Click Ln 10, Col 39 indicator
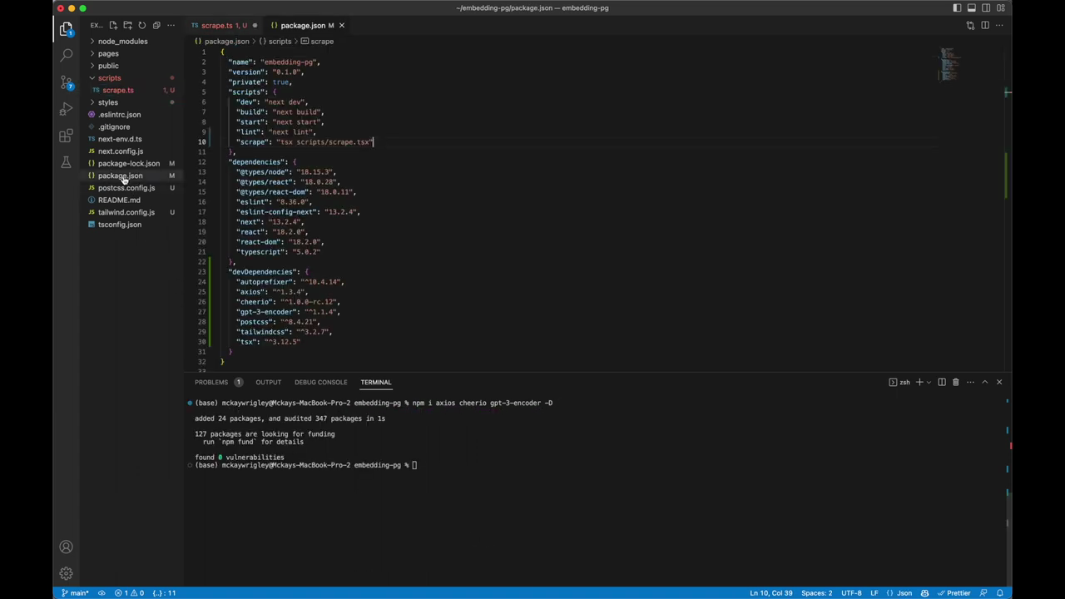 pyautogui.click(x=770, y=593)
